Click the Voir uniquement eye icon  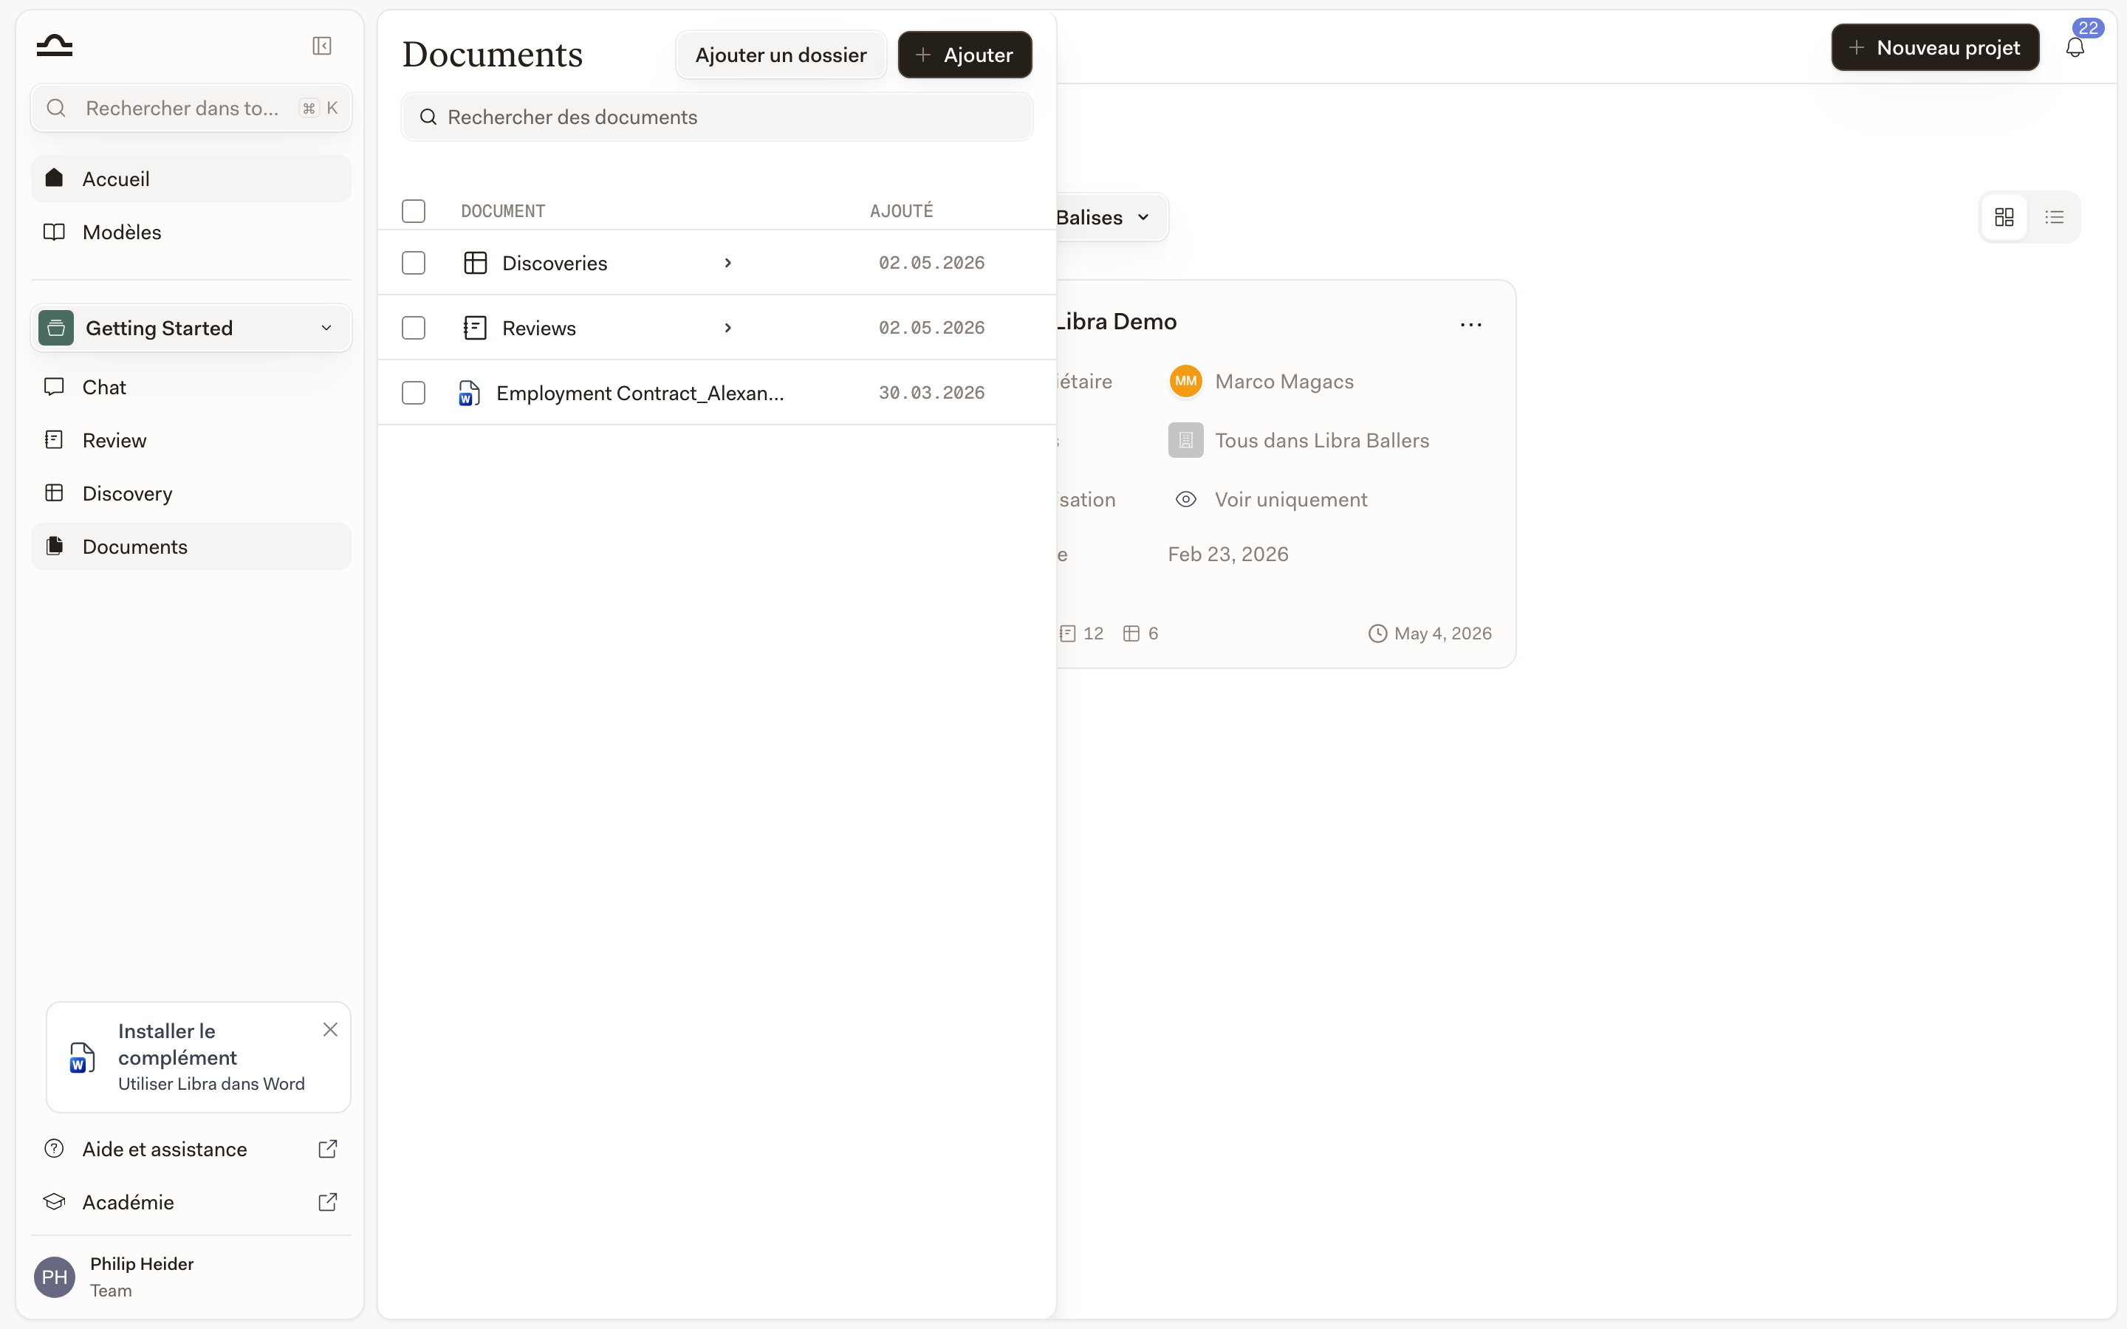click(x=1185, y=499)
